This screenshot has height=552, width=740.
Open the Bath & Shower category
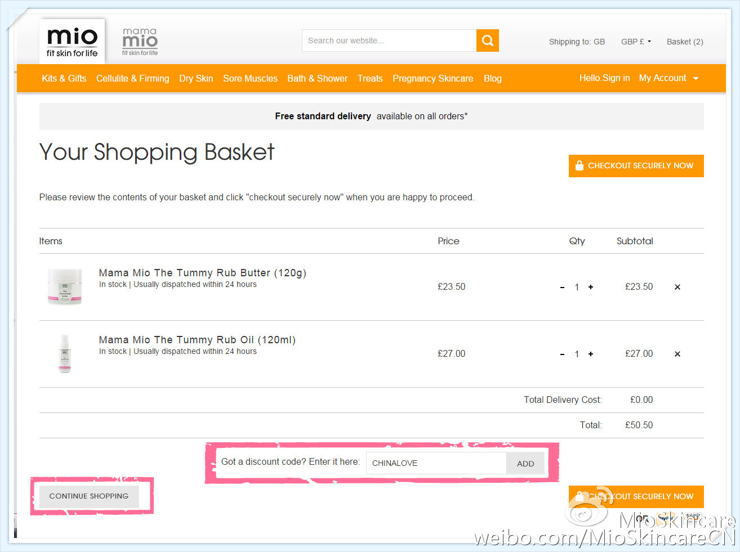(318, 78)
